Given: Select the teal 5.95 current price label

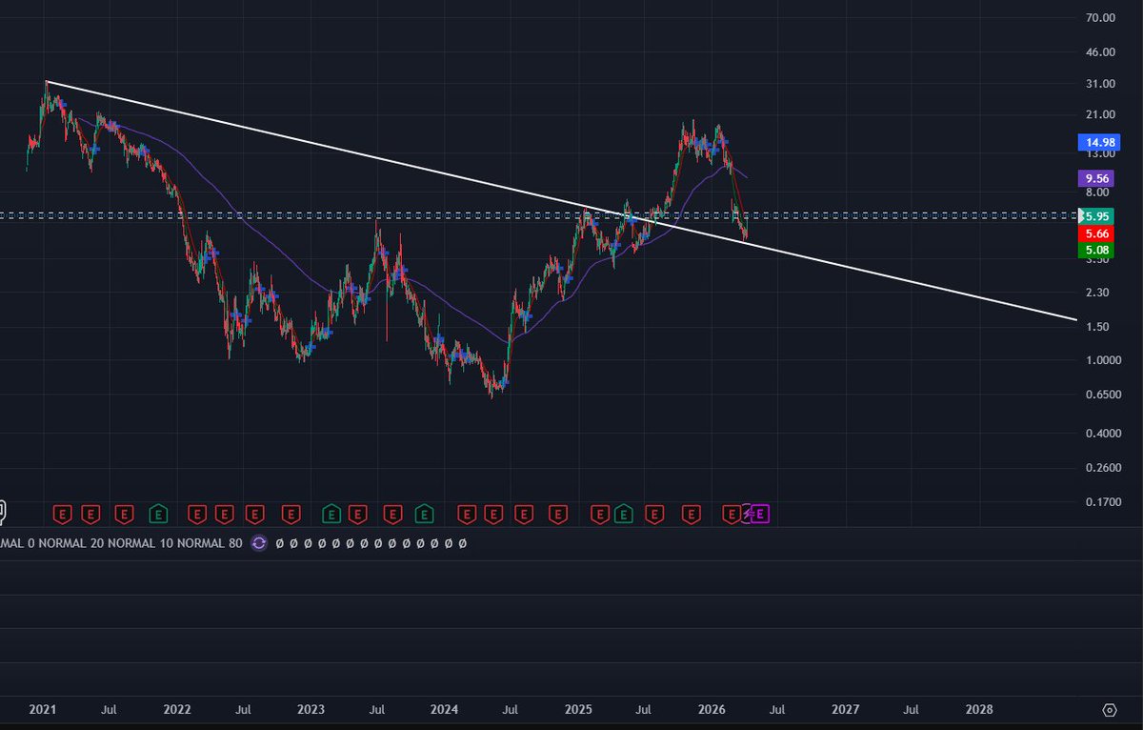Looking at the screenshot, I should [x=1096, y=216].
